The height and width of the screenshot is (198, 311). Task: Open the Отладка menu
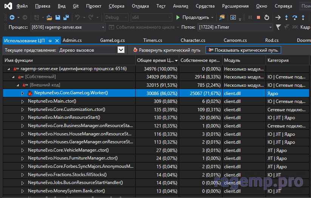(140, 6)
